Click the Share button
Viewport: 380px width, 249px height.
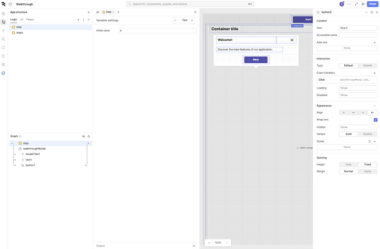(x=373, y=4)
